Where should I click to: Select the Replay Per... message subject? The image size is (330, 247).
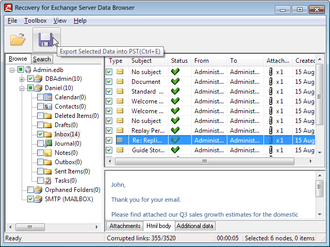[148, 131]
